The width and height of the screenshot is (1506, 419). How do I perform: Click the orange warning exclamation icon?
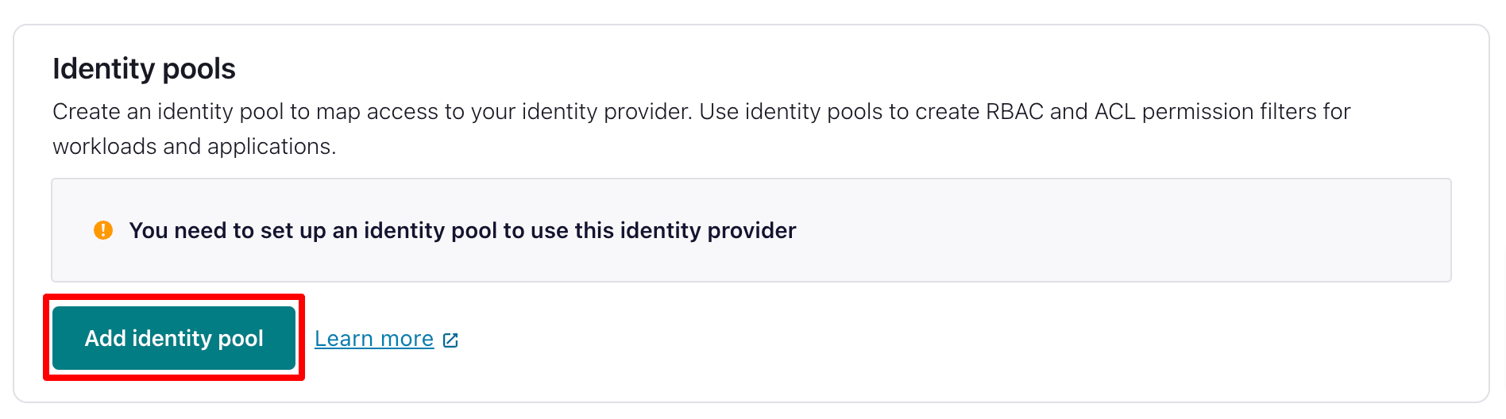103,230
